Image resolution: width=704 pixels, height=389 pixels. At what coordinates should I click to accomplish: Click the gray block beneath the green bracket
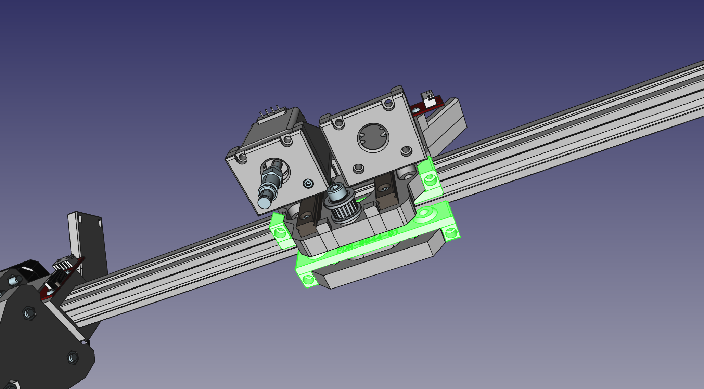(x=376, y=267)
